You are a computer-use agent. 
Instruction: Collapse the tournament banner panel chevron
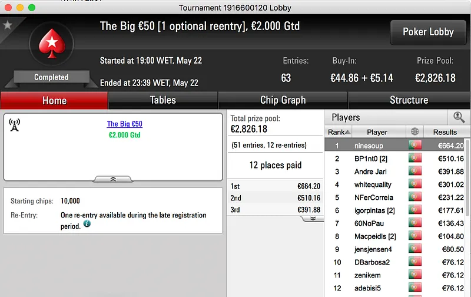(x=113, y=179)
